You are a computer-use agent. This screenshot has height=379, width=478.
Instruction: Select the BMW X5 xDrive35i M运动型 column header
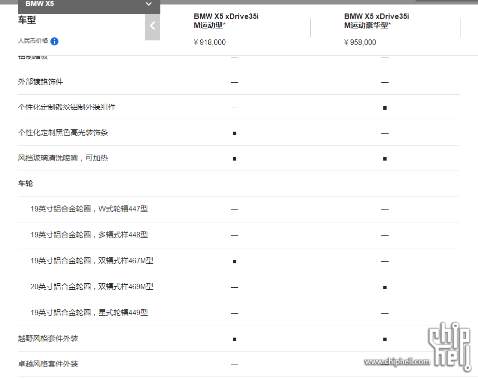pyautogui.click(x=226, y=21)
